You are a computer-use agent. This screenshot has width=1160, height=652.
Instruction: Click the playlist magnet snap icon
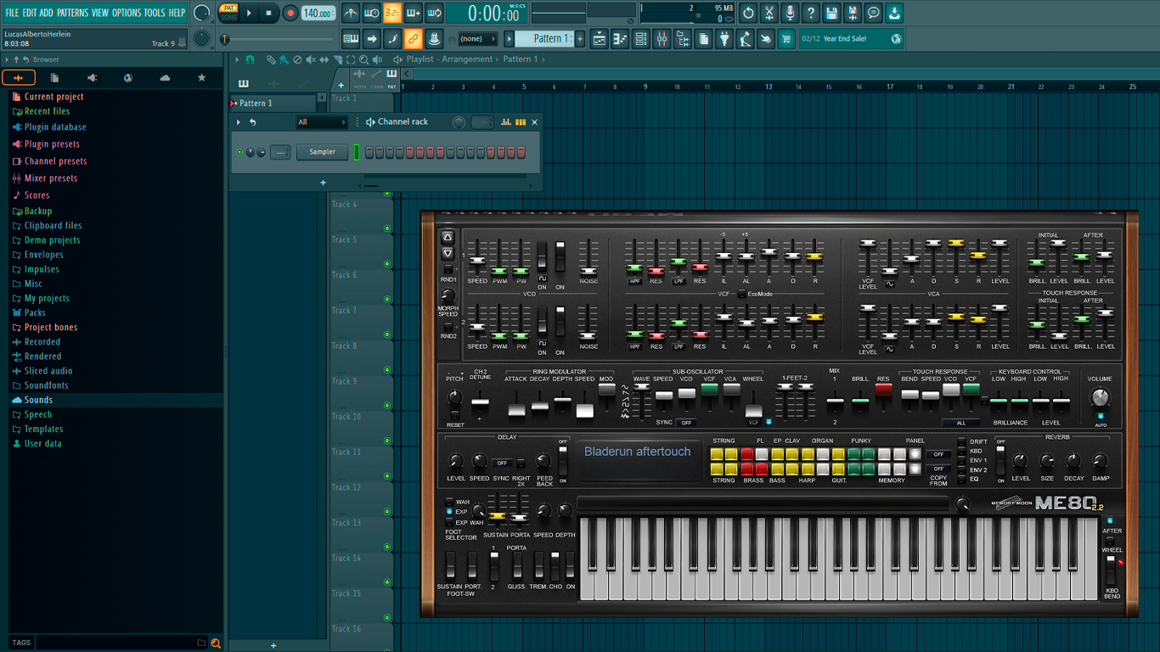click(x=250, y=59)
